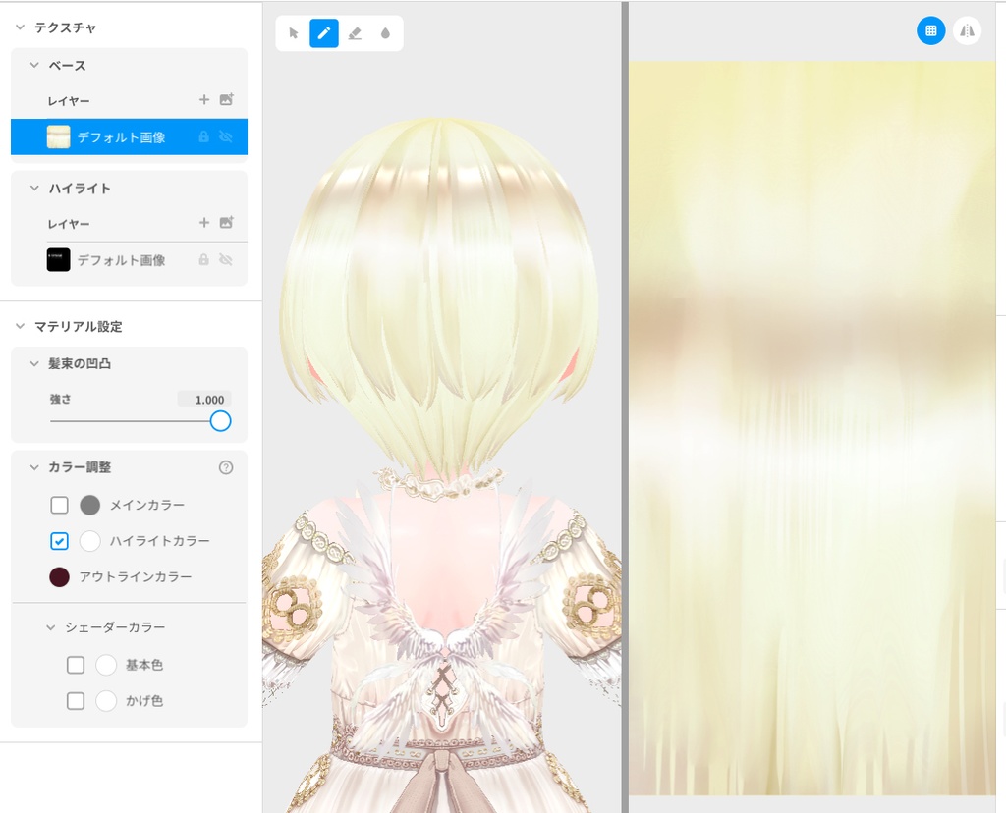Enable mirror symmetry painting
The width and height of the screenshot is (1006, 813).
click(x=967, y=30)
